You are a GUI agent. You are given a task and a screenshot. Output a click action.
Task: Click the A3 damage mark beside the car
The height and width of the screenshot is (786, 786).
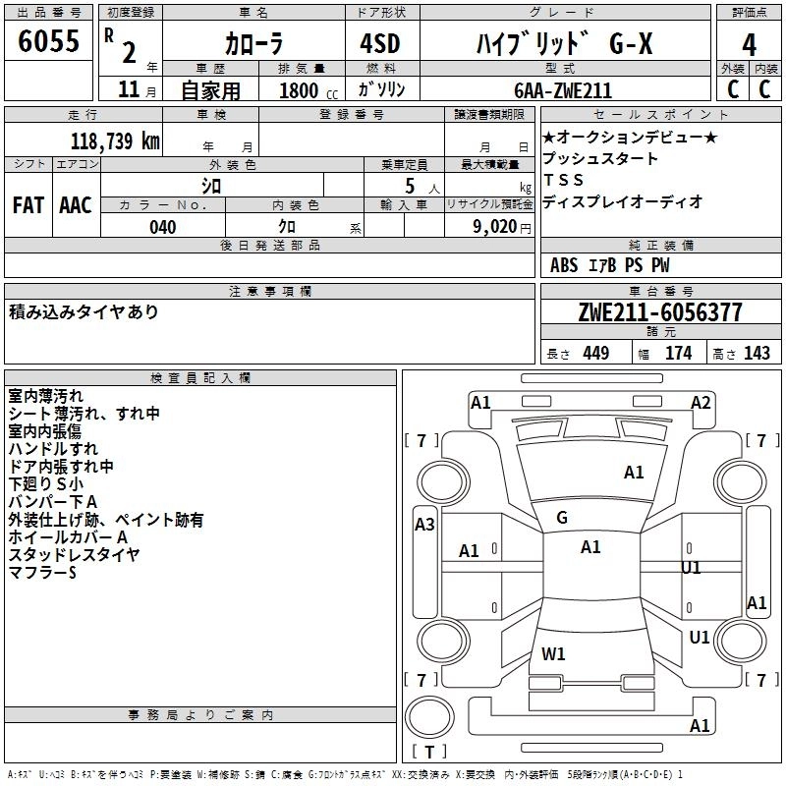click(424, 524)
